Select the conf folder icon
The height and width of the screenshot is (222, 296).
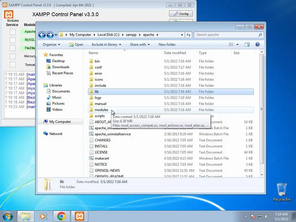pos(91,67)
